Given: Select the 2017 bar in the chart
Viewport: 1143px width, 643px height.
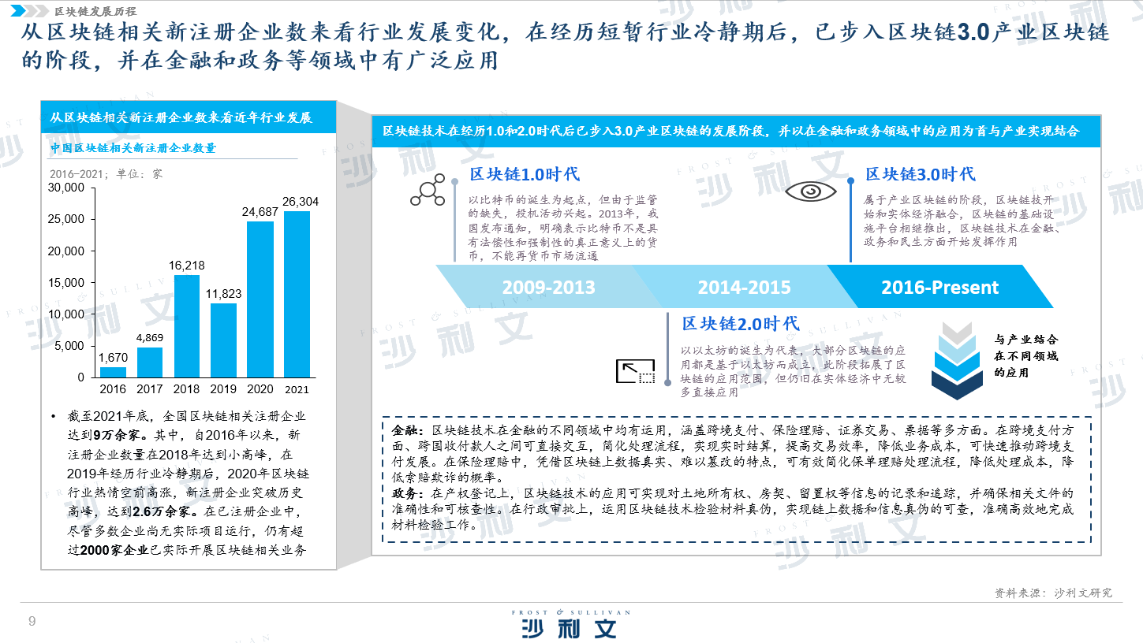Looking at the screenshot, I should tap(150, 362).
